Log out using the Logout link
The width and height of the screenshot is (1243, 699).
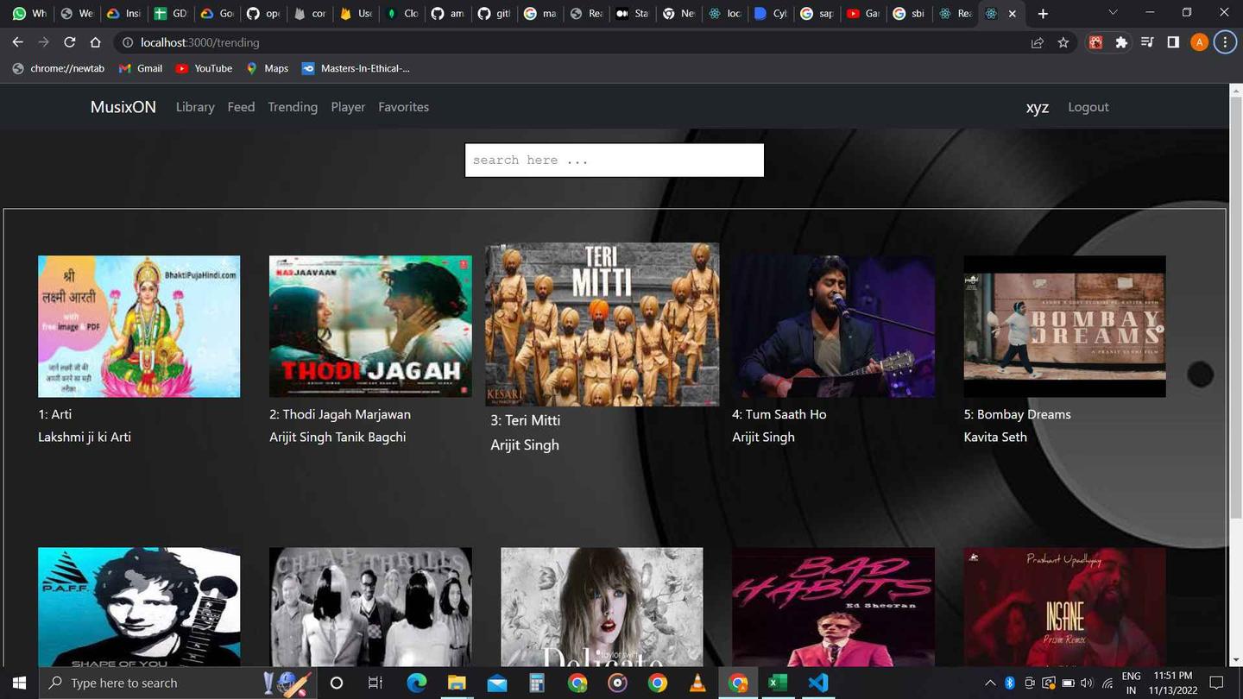click(1088, 107)
